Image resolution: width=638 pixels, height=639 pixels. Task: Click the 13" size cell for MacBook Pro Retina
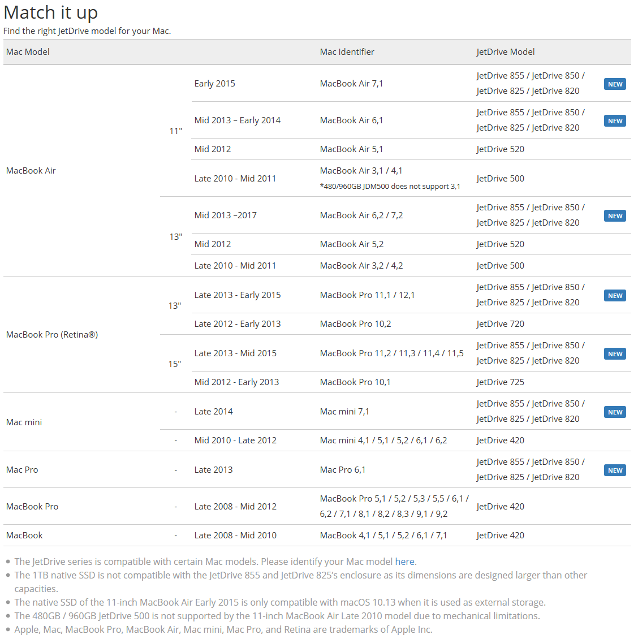(x=175, y=305)
